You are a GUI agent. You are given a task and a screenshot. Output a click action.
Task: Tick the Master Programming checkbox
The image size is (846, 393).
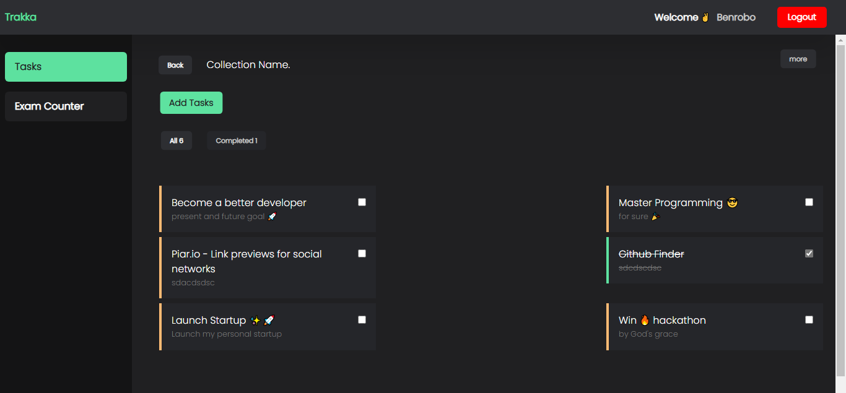pyautogui.click(x=809, y=202)
